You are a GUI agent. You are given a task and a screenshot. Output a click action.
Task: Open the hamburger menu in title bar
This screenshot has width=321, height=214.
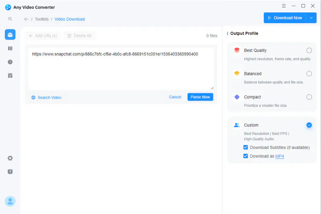(x=284, y=6)
